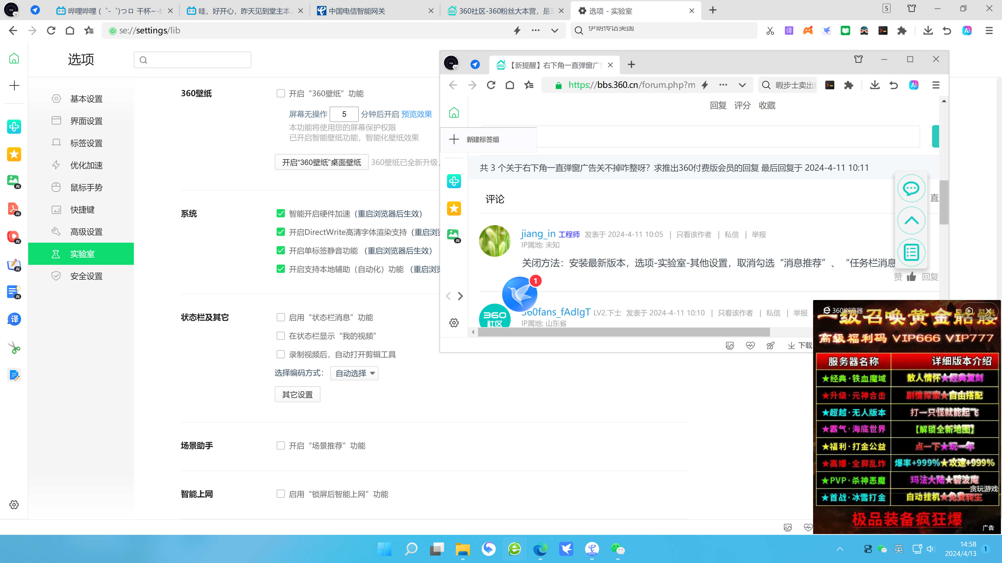Select 基本设置 in settings menu
Viewport: 1002px width, 563px height.
[x=81, y=99]
